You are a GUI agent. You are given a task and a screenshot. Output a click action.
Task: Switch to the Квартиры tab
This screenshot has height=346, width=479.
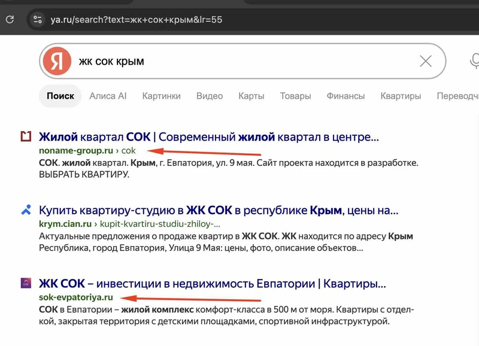coord(401,96)
